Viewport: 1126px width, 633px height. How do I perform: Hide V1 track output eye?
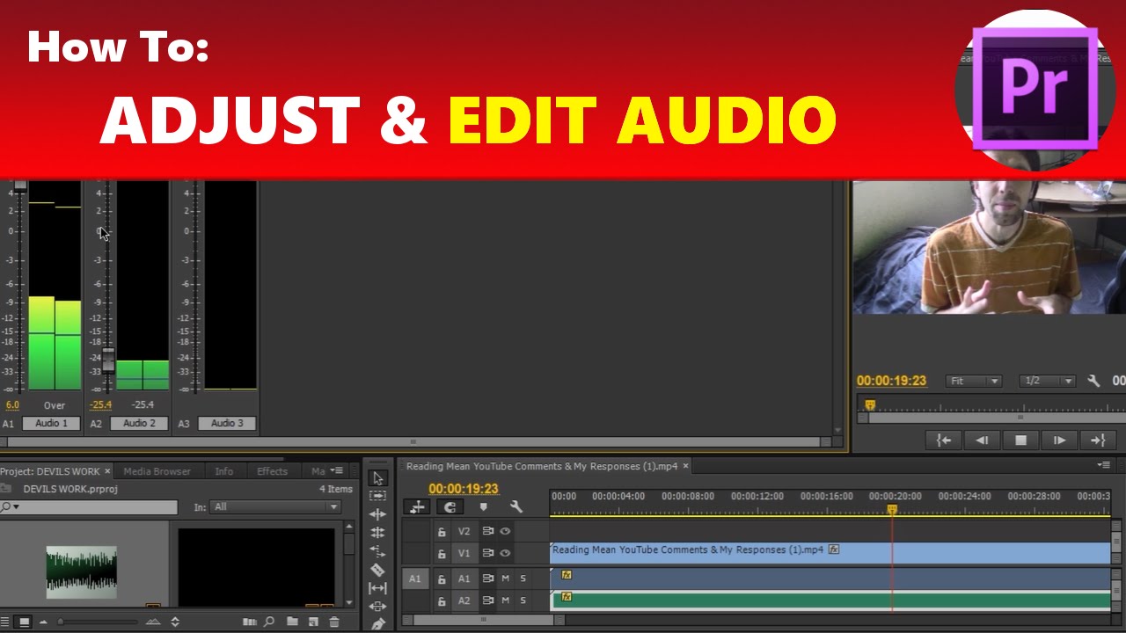(x=505, y=553)
